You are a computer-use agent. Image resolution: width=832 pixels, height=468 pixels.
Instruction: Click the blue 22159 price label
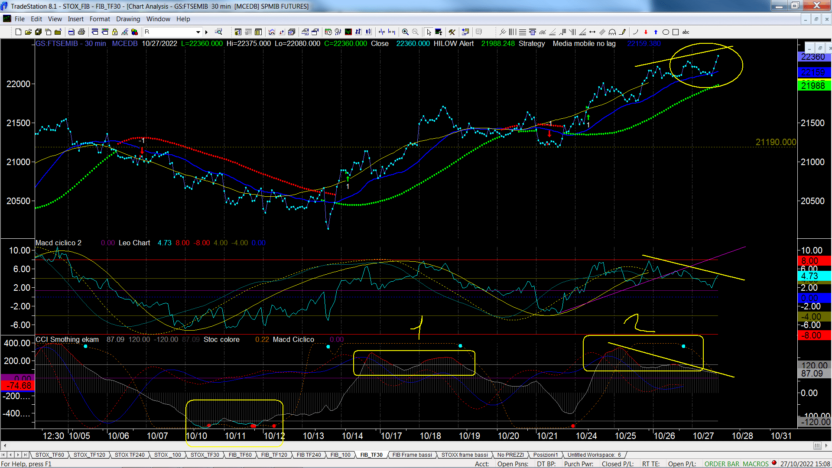point(813,72)
